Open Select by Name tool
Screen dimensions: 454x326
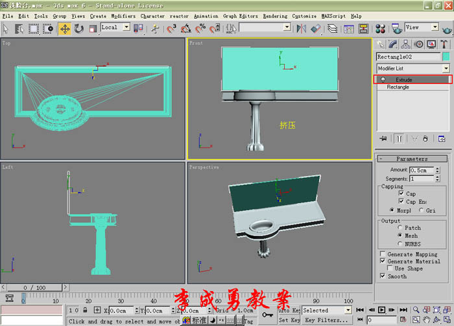[19, 28]
